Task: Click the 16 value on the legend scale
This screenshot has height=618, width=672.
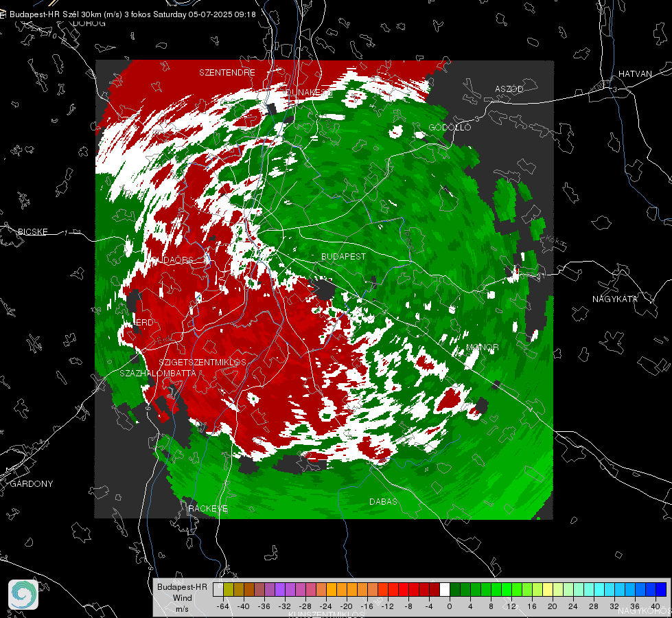Action: click(532, 606)
